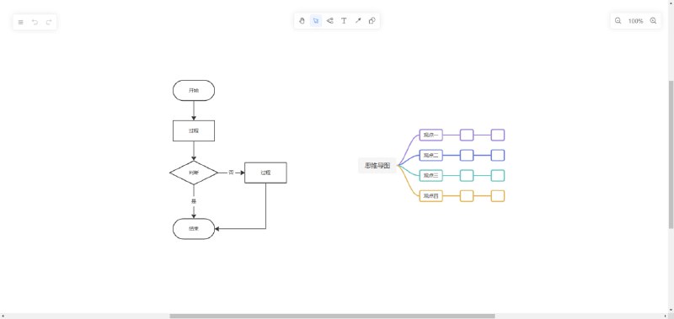The width and height of the screenshot is (674, 319).
Task: Activate the selection pointer tool
Action: [316, 20]
